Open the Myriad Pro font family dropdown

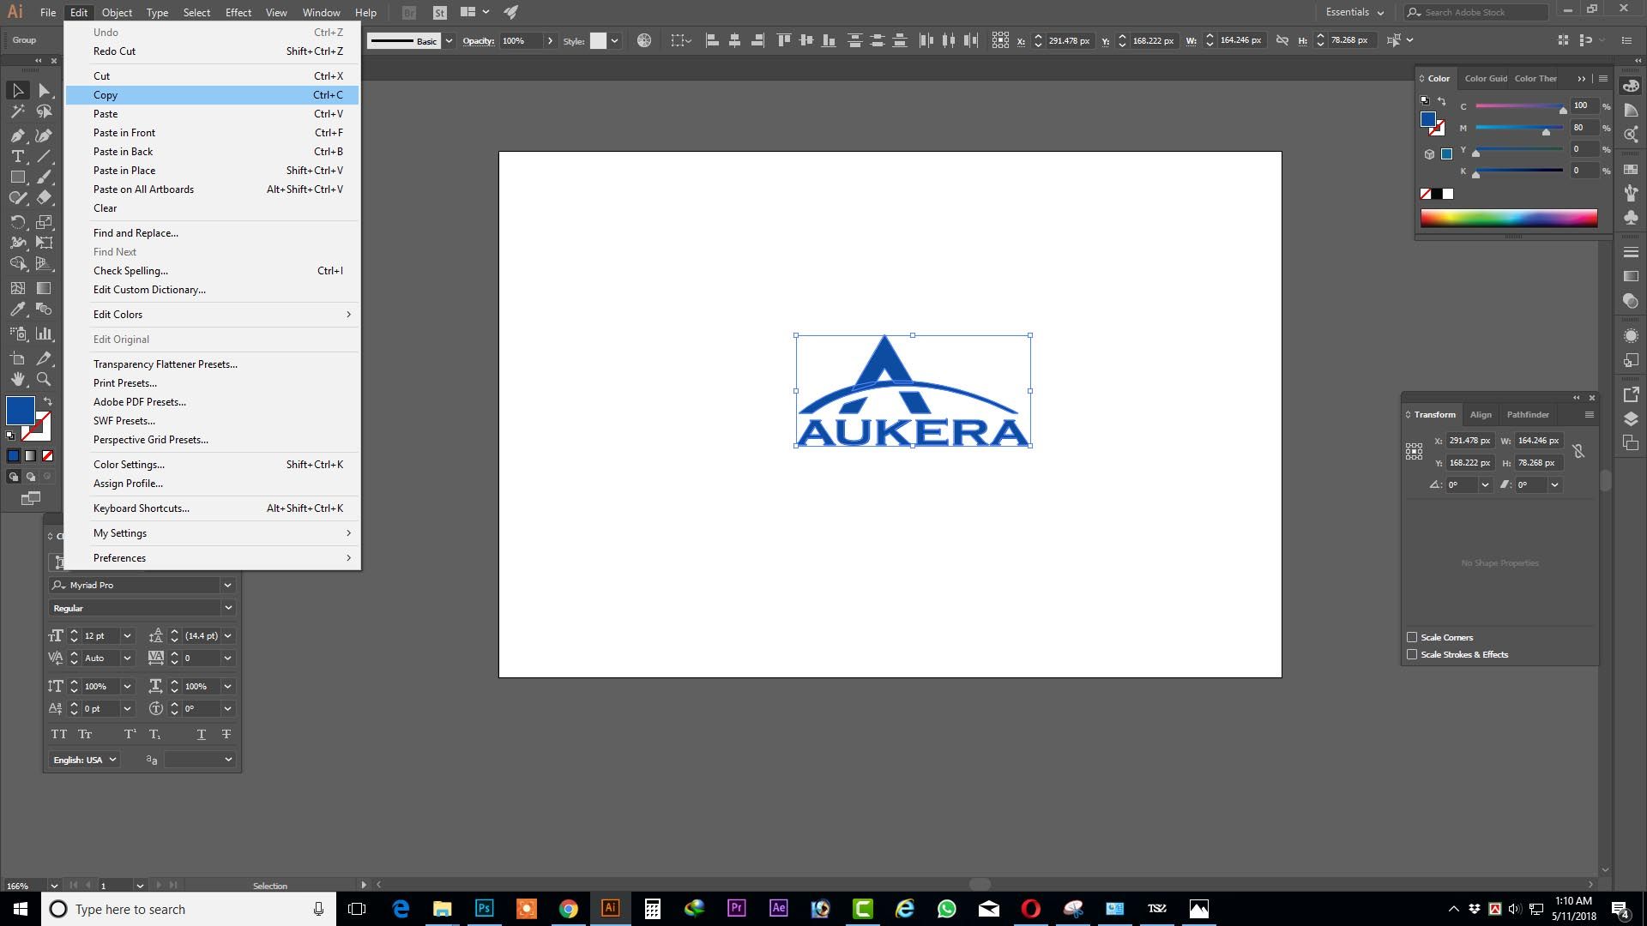[227, 585]
